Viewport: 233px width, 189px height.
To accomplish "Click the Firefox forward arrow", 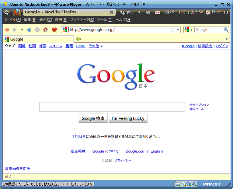I will pyautogui.click(x=15, y=30).
